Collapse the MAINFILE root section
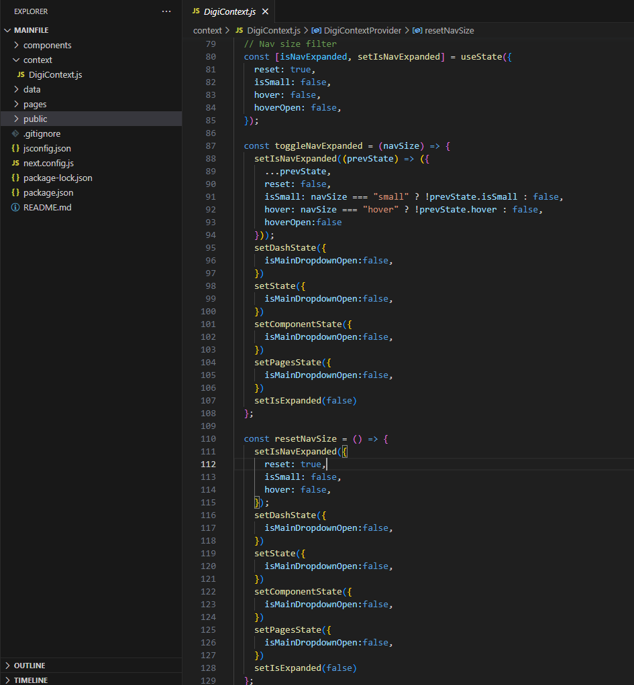This screenshot has width=634, height=685. point(31,31)
